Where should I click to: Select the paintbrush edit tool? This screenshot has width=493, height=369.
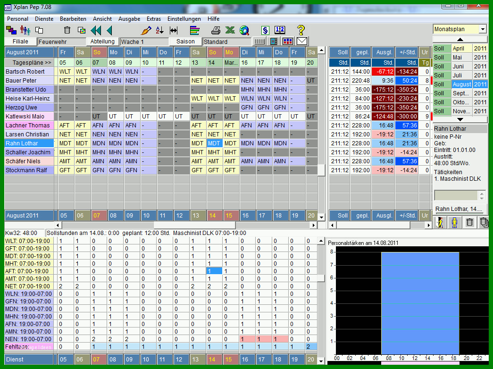point(146,30)
